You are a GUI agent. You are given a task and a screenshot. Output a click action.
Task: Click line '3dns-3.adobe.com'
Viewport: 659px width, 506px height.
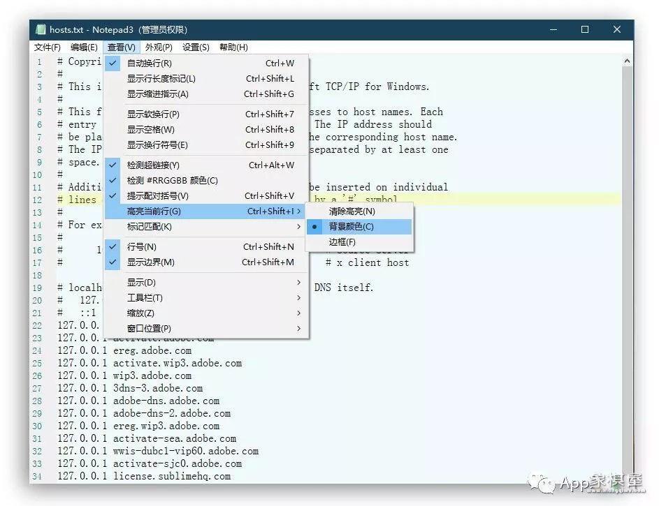[158, 388]
